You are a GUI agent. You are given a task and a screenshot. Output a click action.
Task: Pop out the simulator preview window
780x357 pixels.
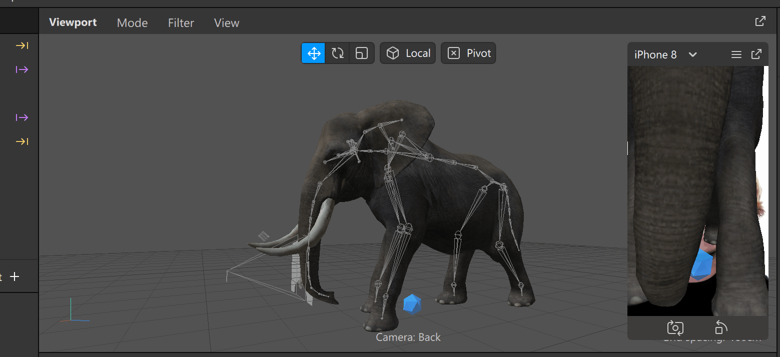click(756, 54)
